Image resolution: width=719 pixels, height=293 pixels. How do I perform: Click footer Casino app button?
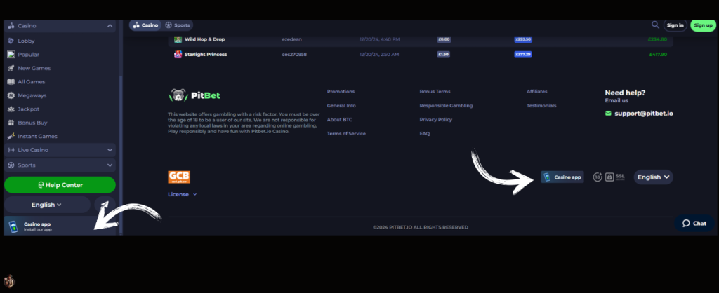click(x=562, y=177)
